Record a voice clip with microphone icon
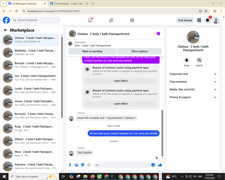225x180 pixels. [70, 165]
